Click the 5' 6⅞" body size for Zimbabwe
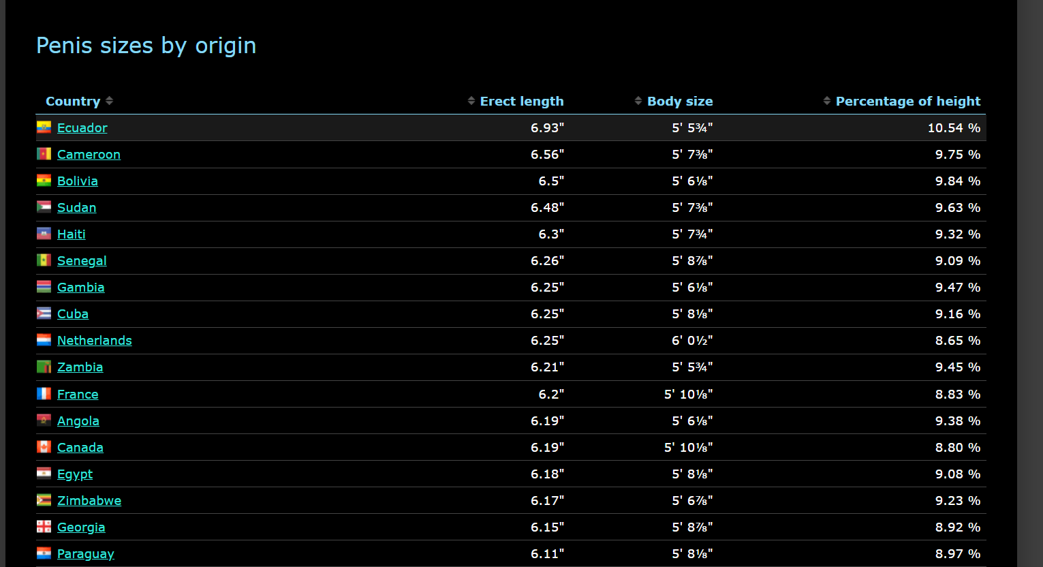 692,500
